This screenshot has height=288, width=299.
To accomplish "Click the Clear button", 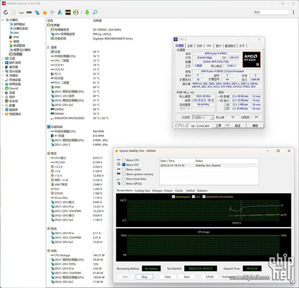I will (x=168, y=277).
